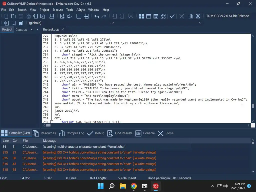
Task: Open the Debug bottom tab
Action: [96, 133]
